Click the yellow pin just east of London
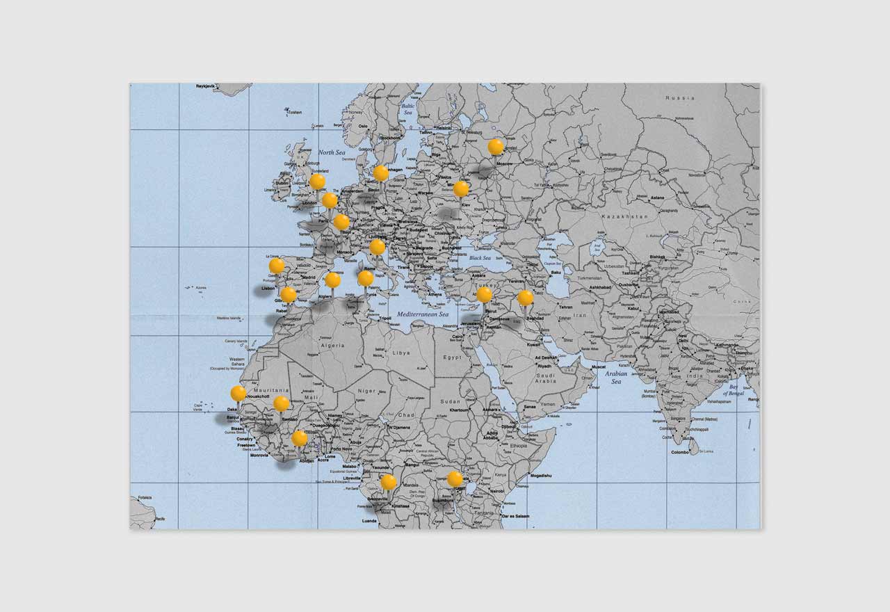The image size is (890, 612). 330,200
